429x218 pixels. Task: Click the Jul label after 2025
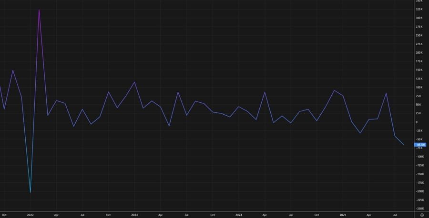pos(395,215)
